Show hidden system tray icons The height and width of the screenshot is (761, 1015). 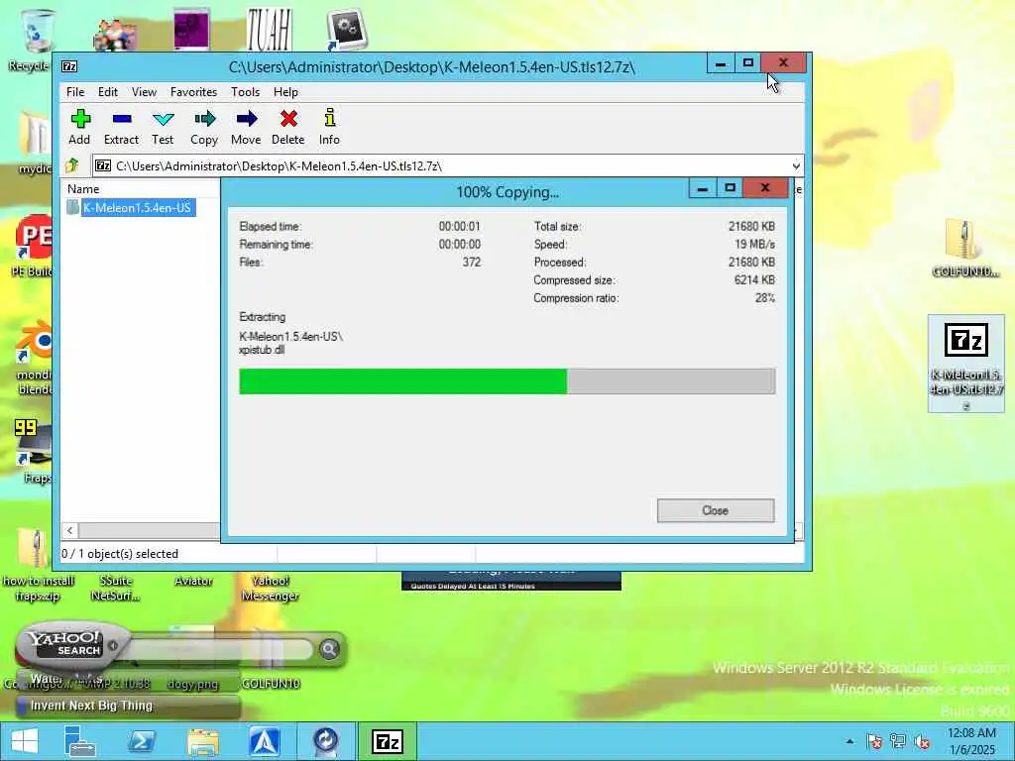tap(849, 741)
